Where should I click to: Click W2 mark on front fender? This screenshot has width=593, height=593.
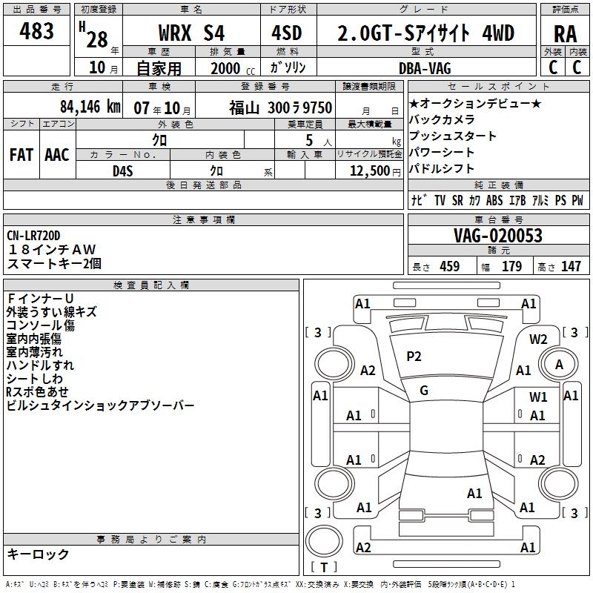[538, 339]
